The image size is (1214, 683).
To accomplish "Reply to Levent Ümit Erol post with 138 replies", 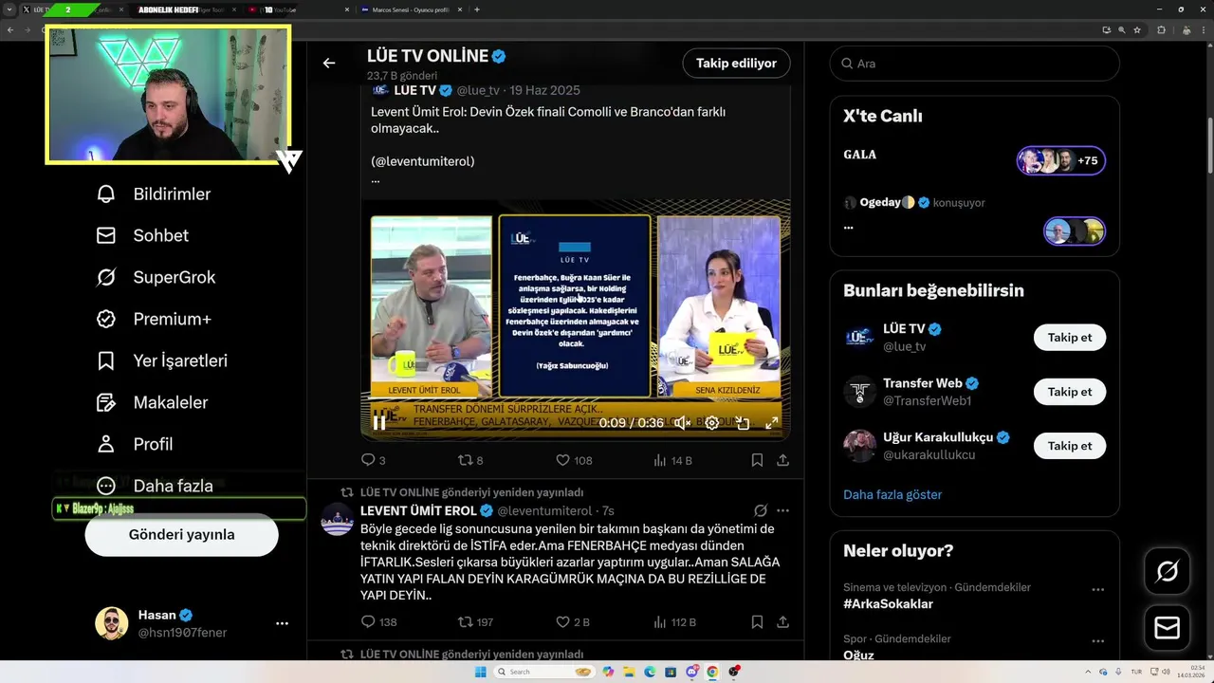I will pos(378,623).
